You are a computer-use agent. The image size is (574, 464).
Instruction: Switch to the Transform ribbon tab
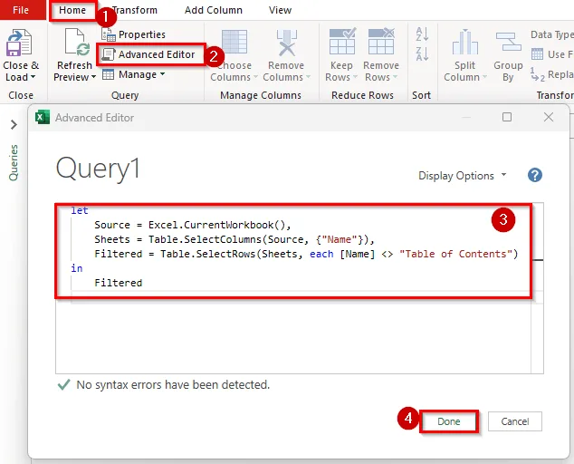click(135, 10)
